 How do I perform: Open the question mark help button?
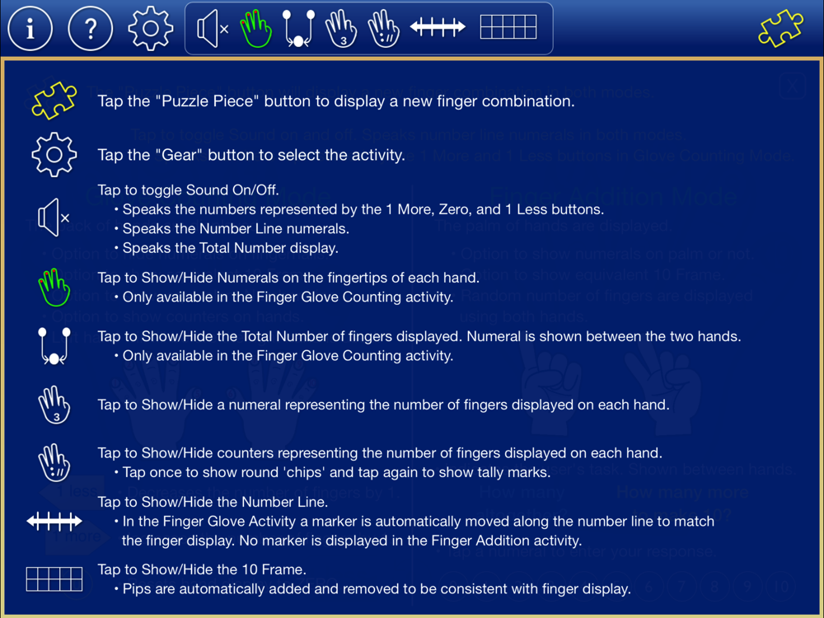coord(91,28)
